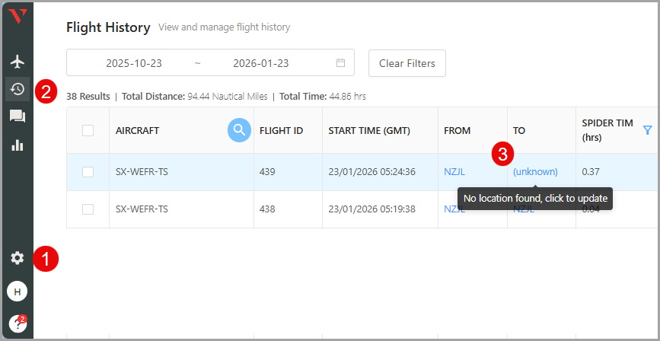Open the bar chart reports icon
Screen dimensions: 660x341
click(17, 145)
